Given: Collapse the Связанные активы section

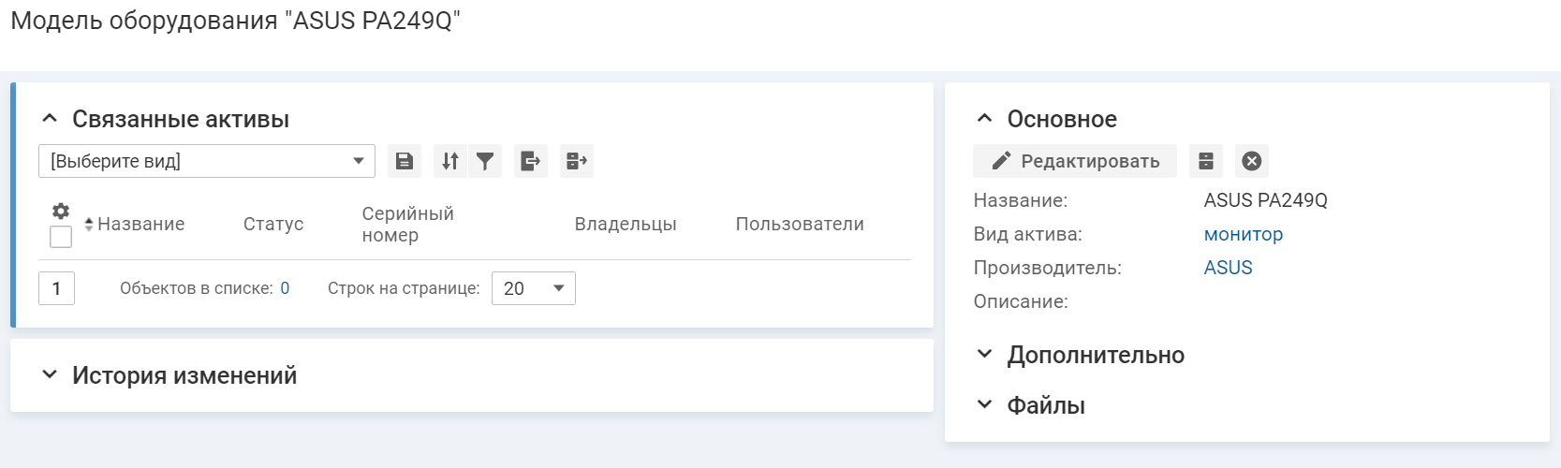Looking at the screenshot, I should [x=51, y=119].
